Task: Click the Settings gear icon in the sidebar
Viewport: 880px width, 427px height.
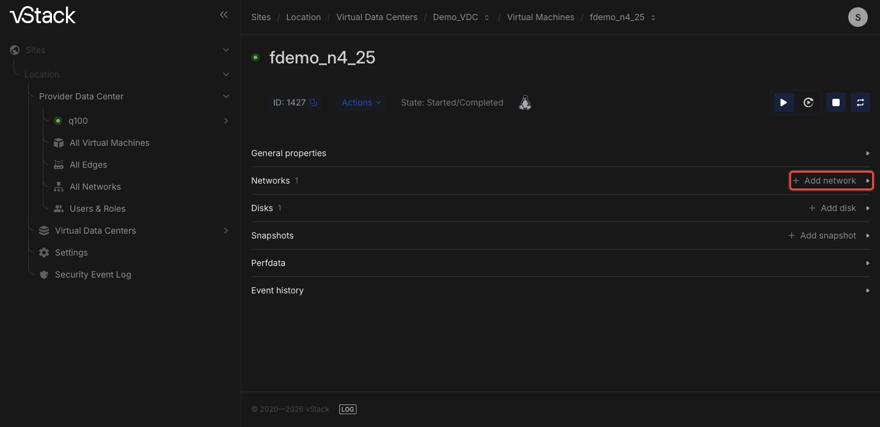Action: [44, 253]
